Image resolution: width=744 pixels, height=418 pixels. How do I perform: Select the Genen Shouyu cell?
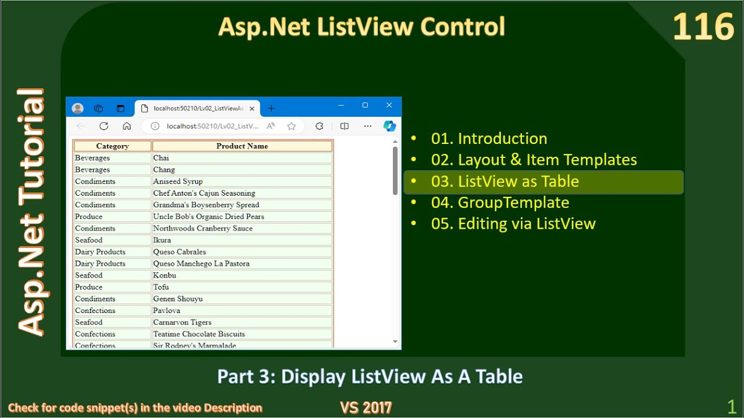pyautogui.click(x=242, y=299)
